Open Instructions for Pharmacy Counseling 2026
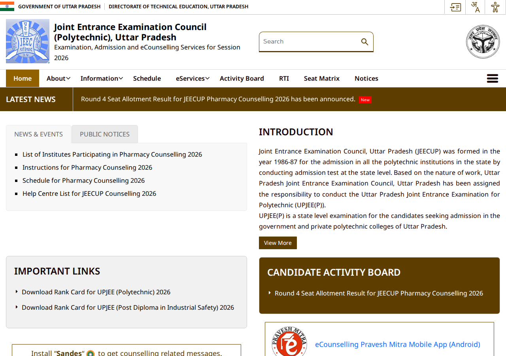 pos(87,167)
